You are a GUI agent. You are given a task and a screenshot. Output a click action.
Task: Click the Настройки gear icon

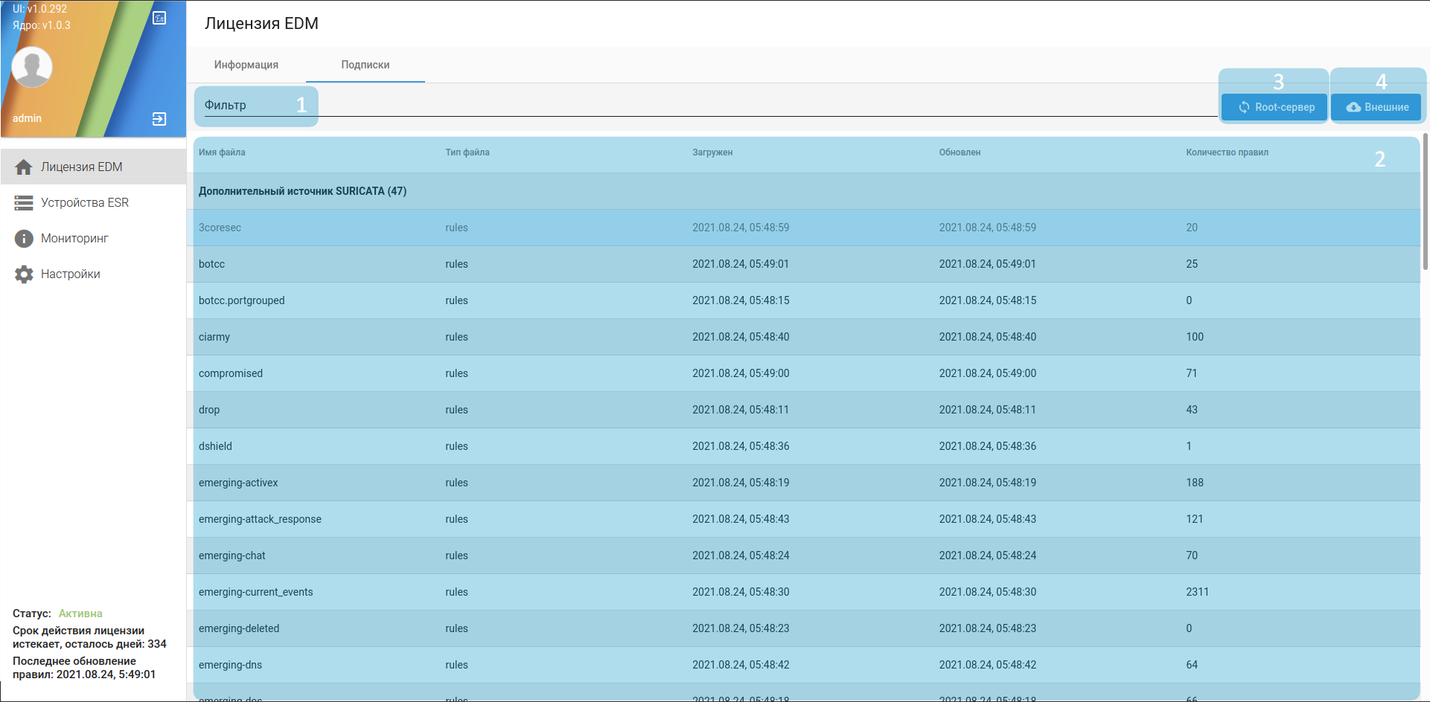pyautogui.click(x=24, y=274)
